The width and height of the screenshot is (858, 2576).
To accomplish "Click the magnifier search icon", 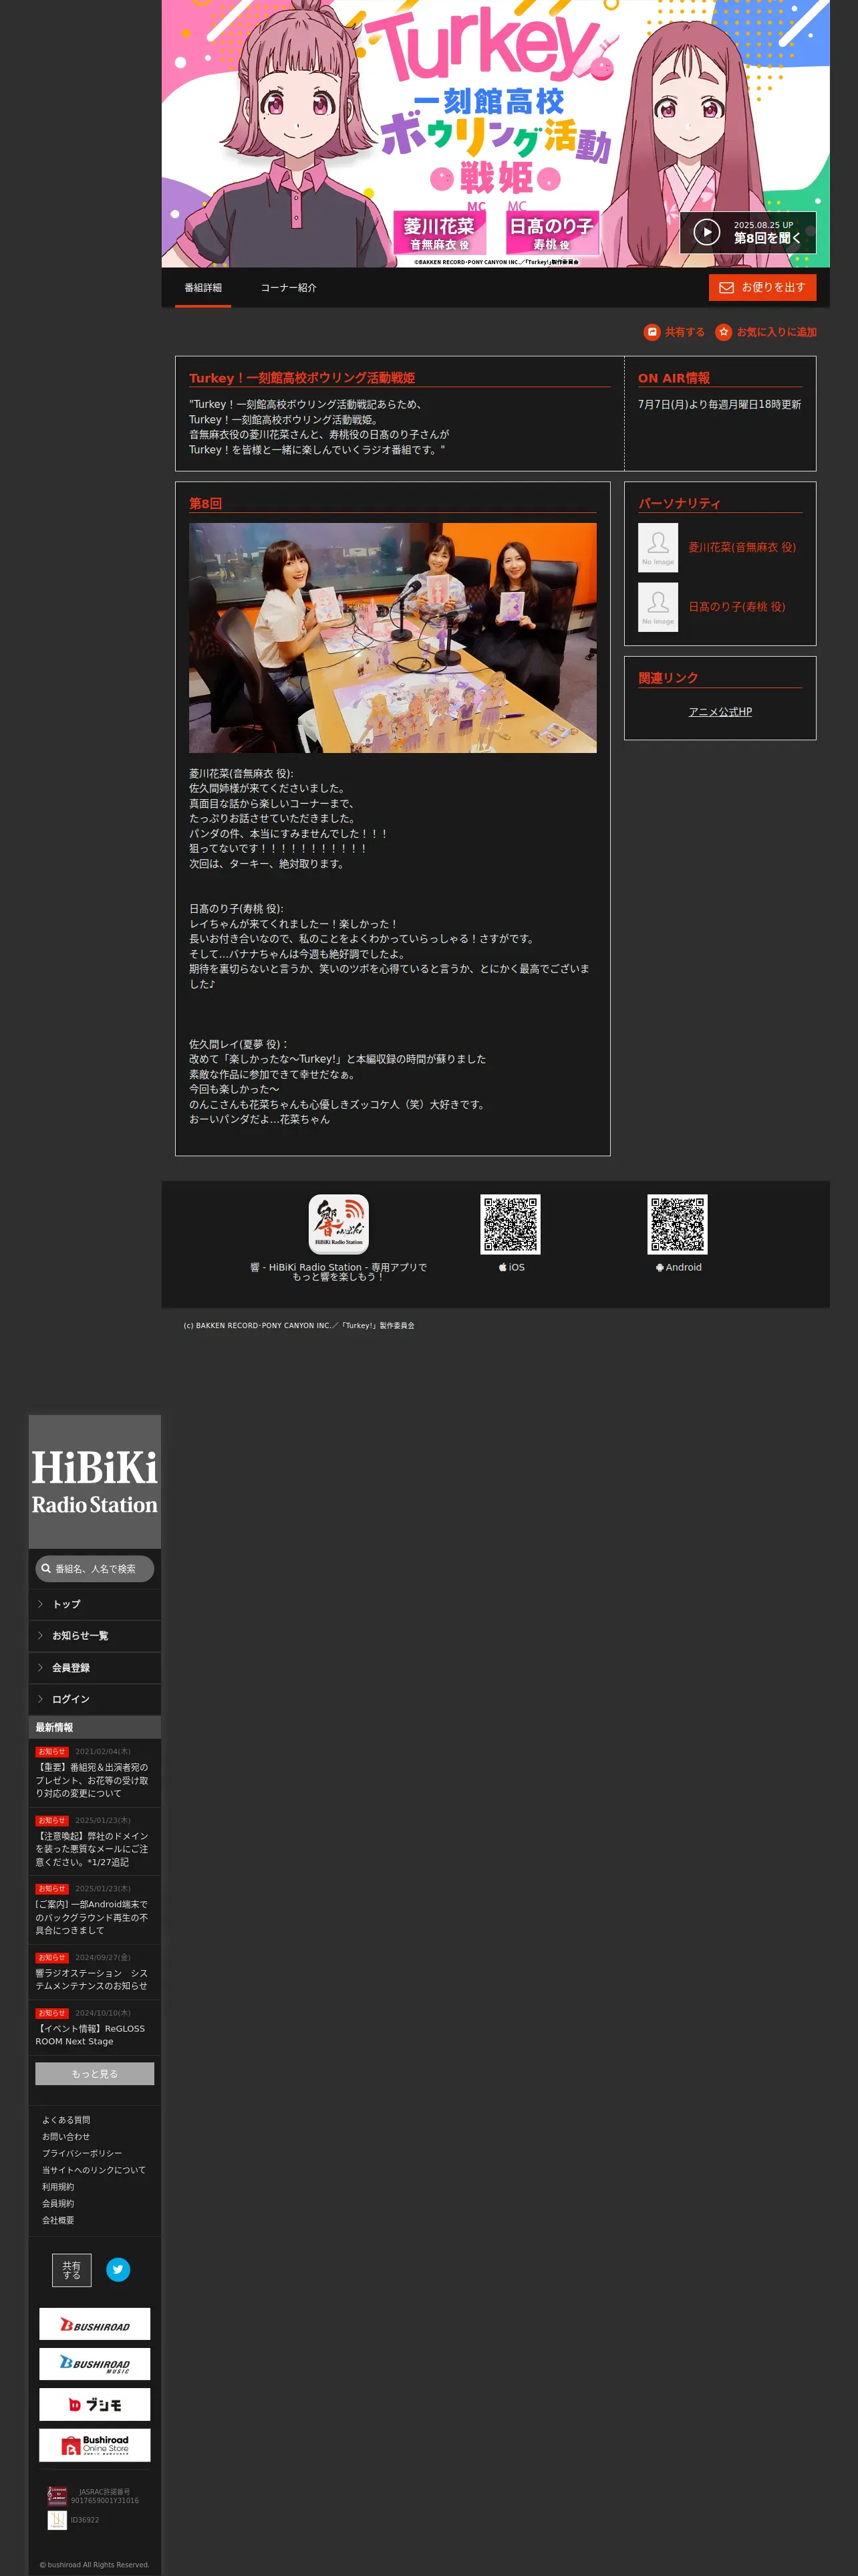I will (46, 1569).
